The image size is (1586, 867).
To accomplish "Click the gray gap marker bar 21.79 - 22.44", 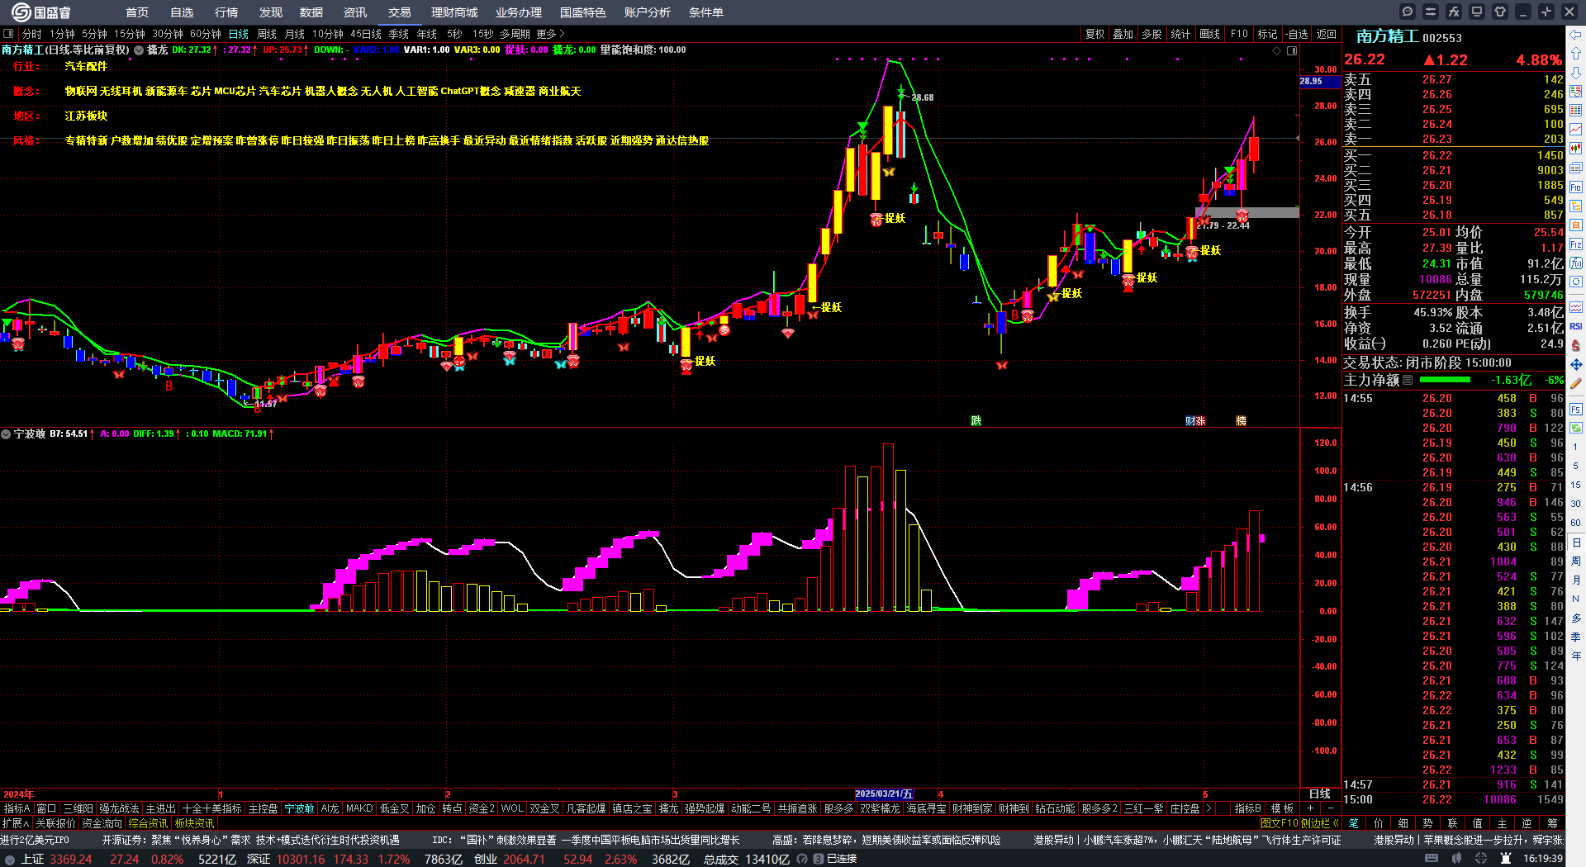I will click(x=1247, y=212).
